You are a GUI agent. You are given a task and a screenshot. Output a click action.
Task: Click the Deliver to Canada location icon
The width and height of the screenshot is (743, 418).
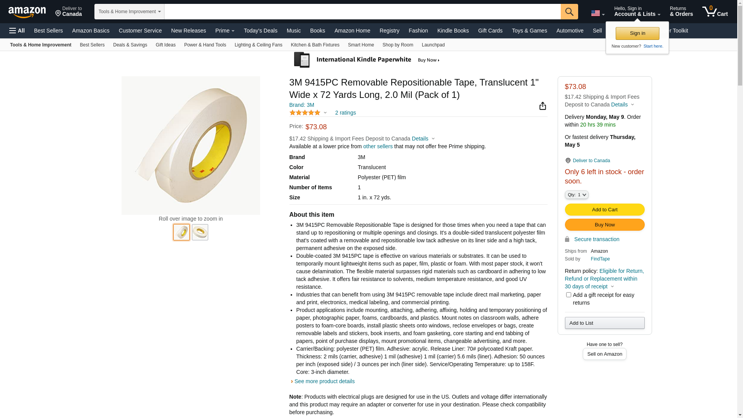pos(568,161)
